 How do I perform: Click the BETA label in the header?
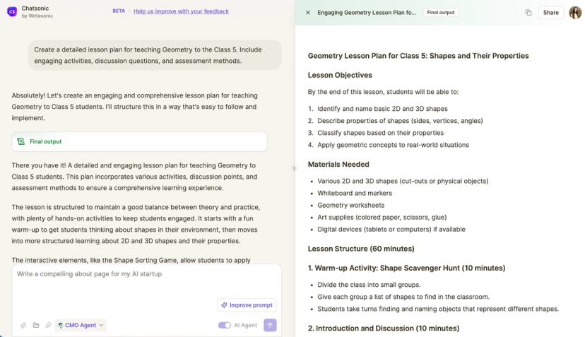(119, 11)
